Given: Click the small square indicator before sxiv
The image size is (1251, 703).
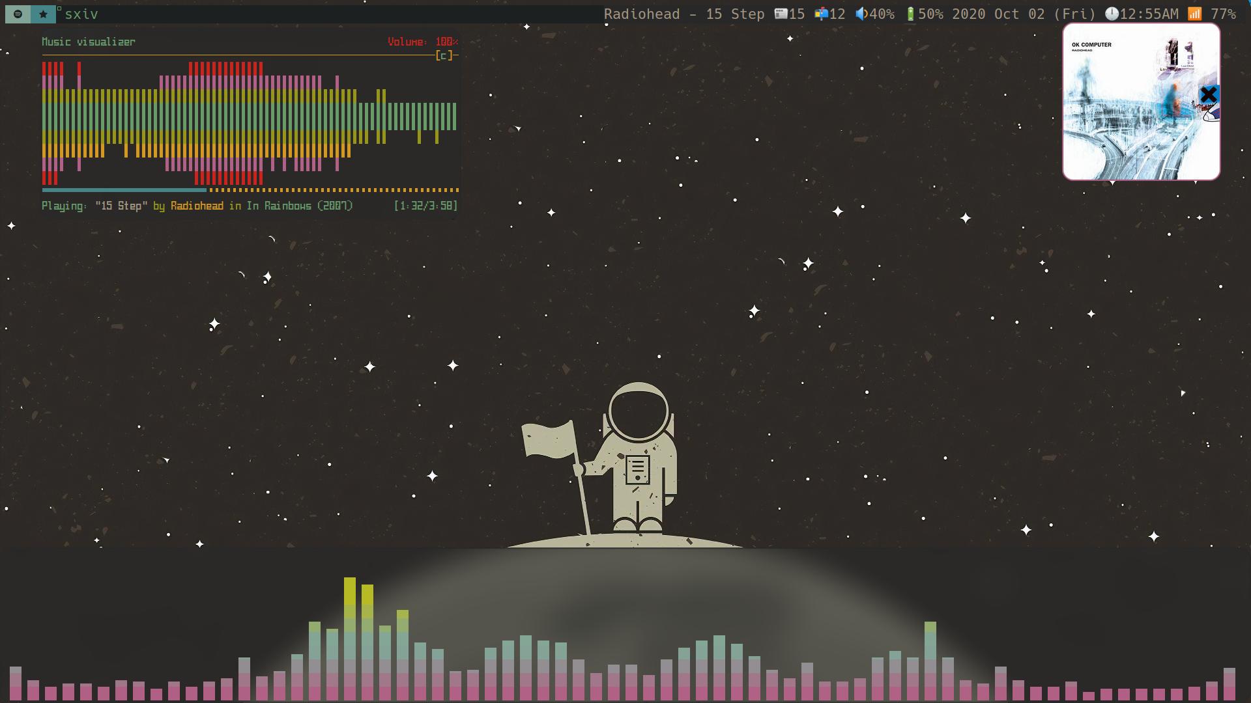Looking at the screenshot, I should tap(59, 9).
